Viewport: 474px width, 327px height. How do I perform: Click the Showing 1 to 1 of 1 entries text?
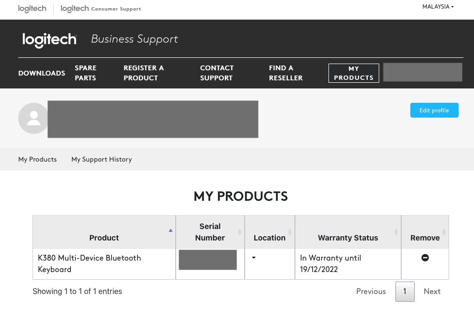pyautogui.click(x=78, y=291)
